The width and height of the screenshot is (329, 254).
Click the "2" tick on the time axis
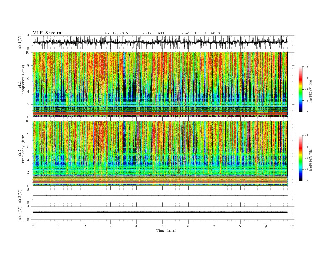click(85, 226)
